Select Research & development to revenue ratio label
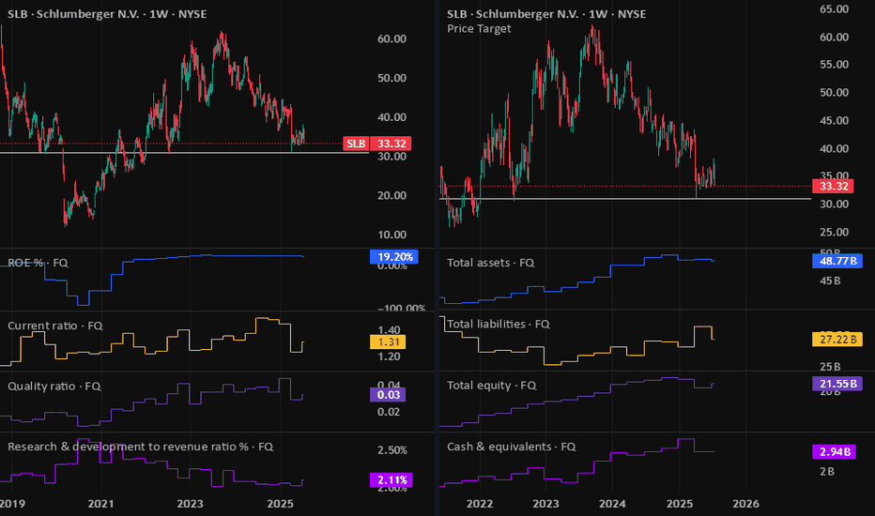Image resolution: width=875 pixels, height=516 pixels. [140, 447]
